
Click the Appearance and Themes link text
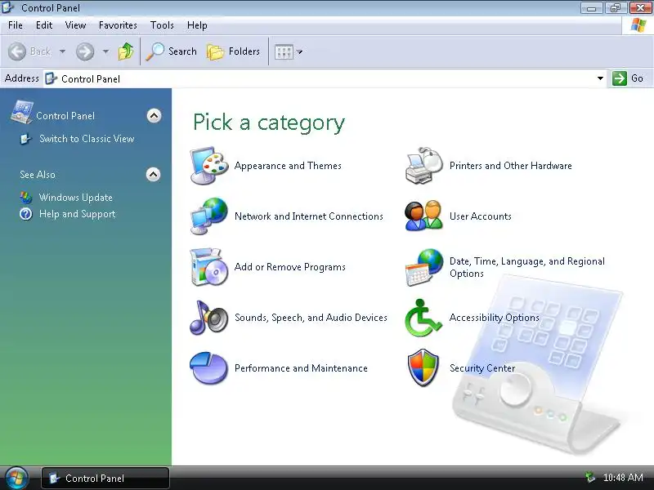coord(288,166)
